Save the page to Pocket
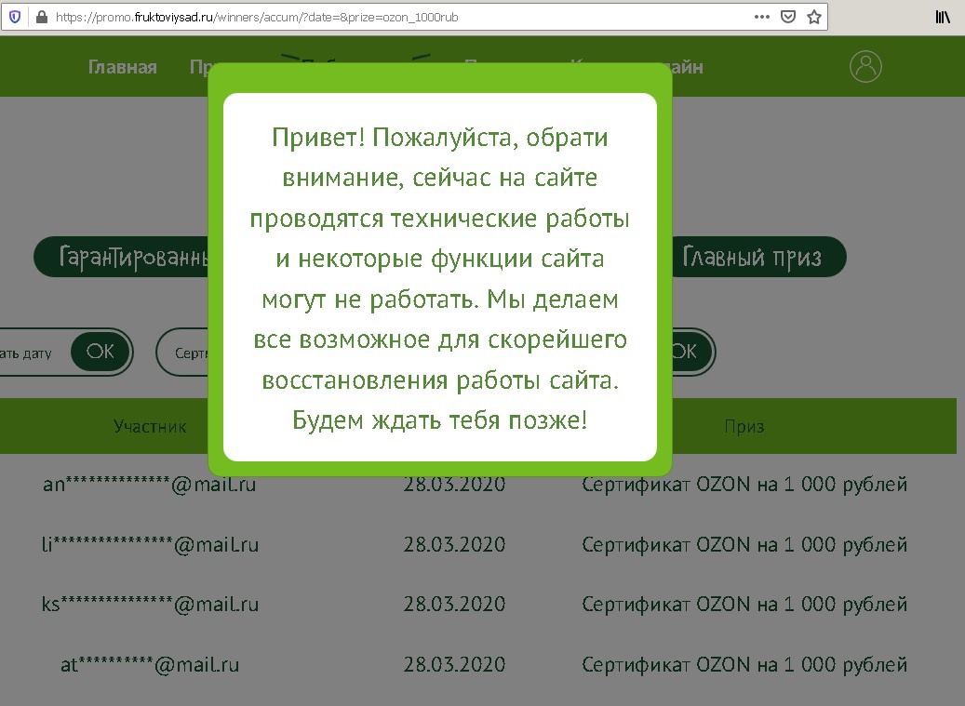Image resolution: width=965 pixels, height=706 pixels. (787, 17)
